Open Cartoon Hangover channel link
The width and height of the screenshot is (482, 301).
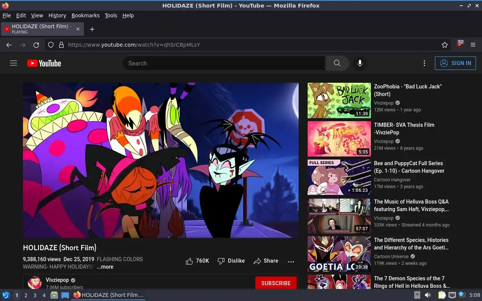tap(392, 180)
